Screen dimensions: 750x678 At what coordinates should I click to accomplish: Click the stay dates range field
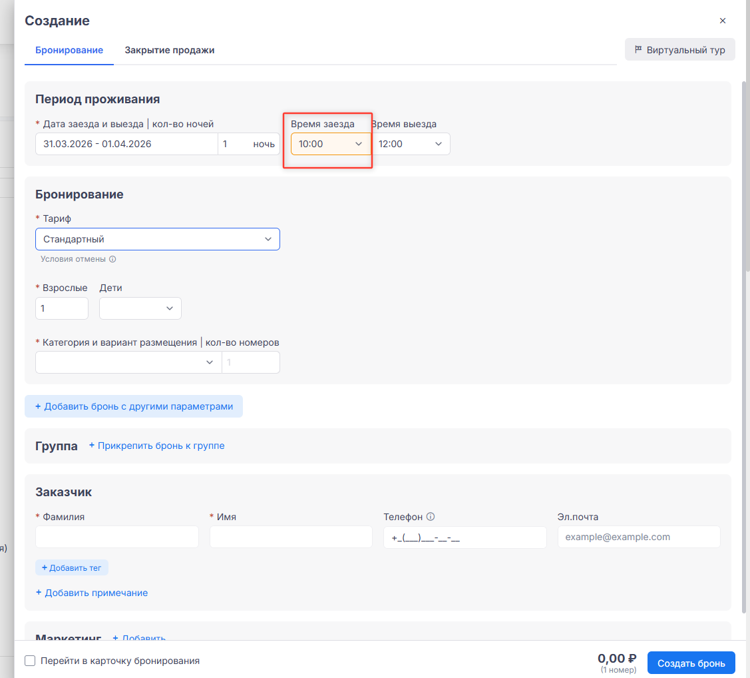(x=126, y=144)
